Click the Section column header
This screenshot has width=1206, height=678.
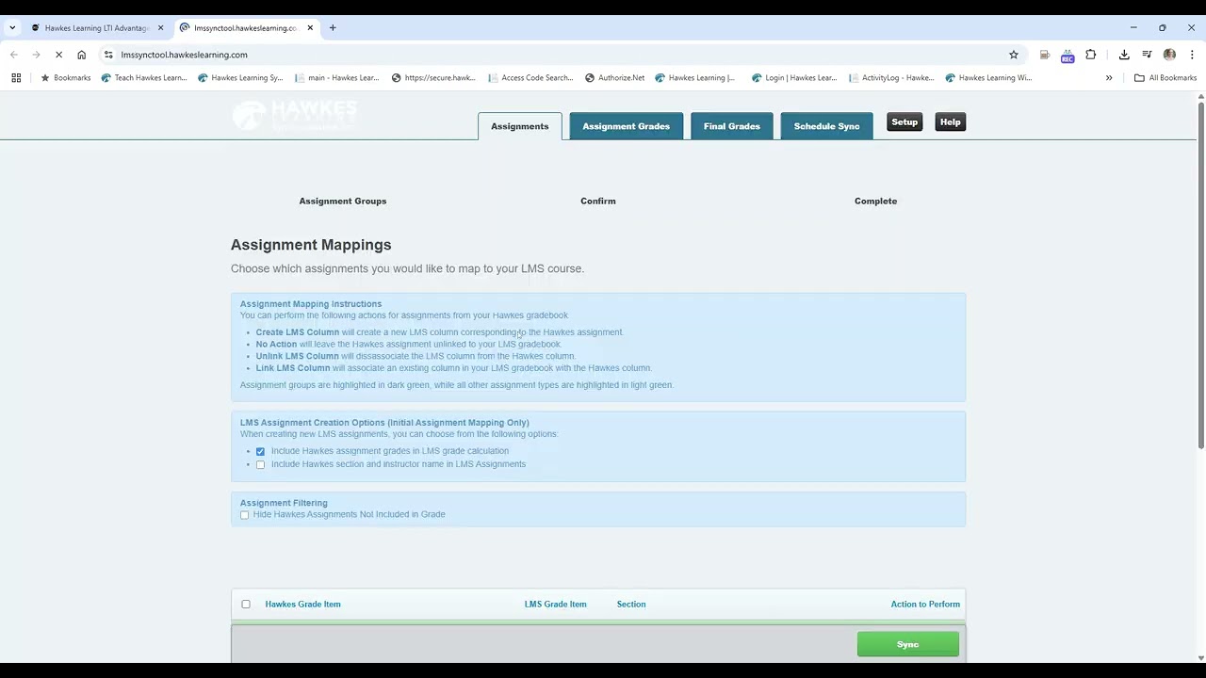pyautogui.click(x=631, y=605)
